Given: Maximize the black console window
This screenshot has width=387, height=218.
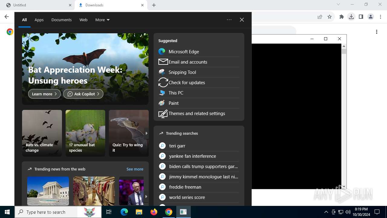Looking at the screenshot, I should coord(326,39).
